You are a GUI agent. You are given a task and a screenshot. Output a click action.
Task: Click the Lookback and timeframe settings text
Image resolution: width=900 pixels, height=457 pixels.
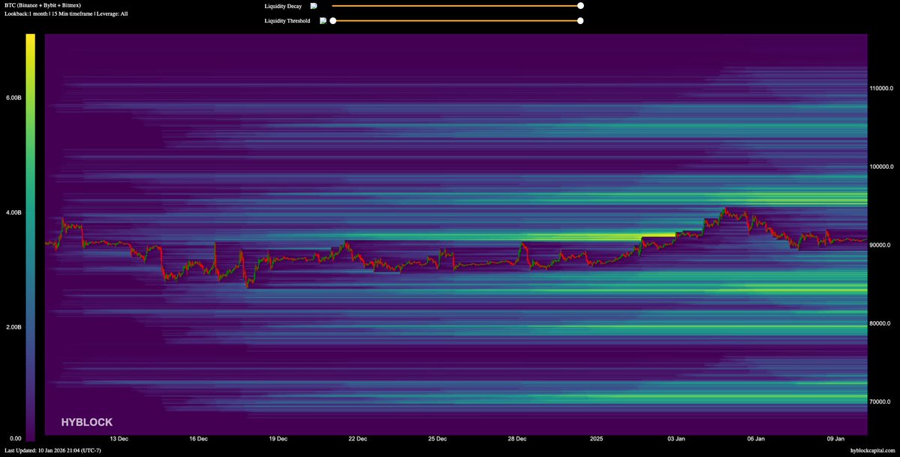coord(66,14)
